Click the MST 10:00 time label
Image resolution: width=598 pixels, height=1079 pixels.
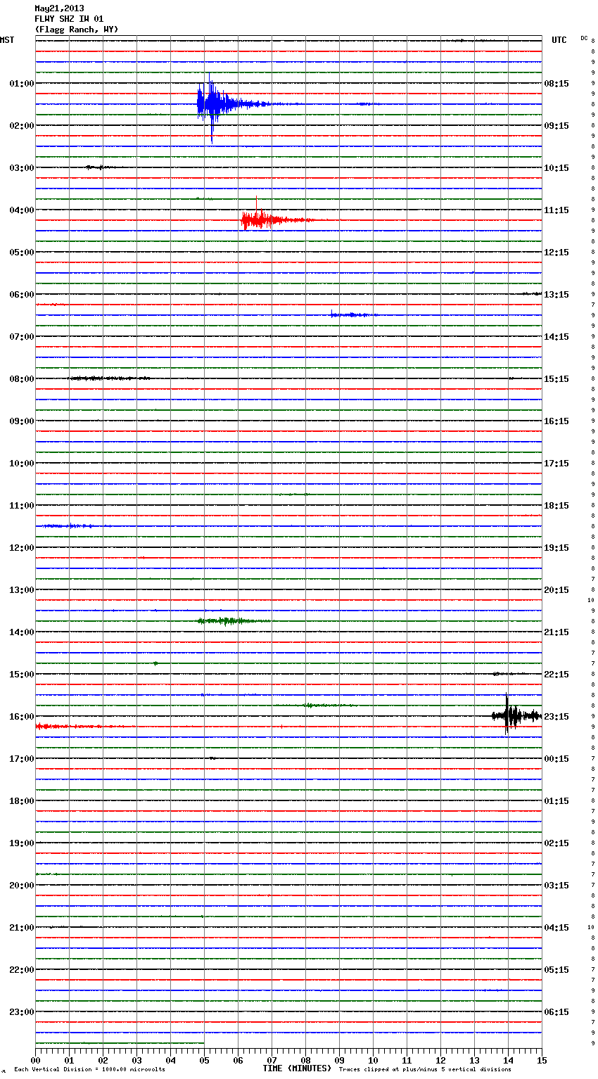tap(21, 464)
